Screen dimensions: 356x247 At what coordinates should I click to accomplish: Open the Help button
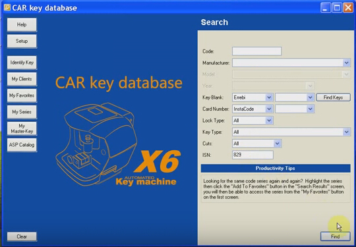coord(22,25)
